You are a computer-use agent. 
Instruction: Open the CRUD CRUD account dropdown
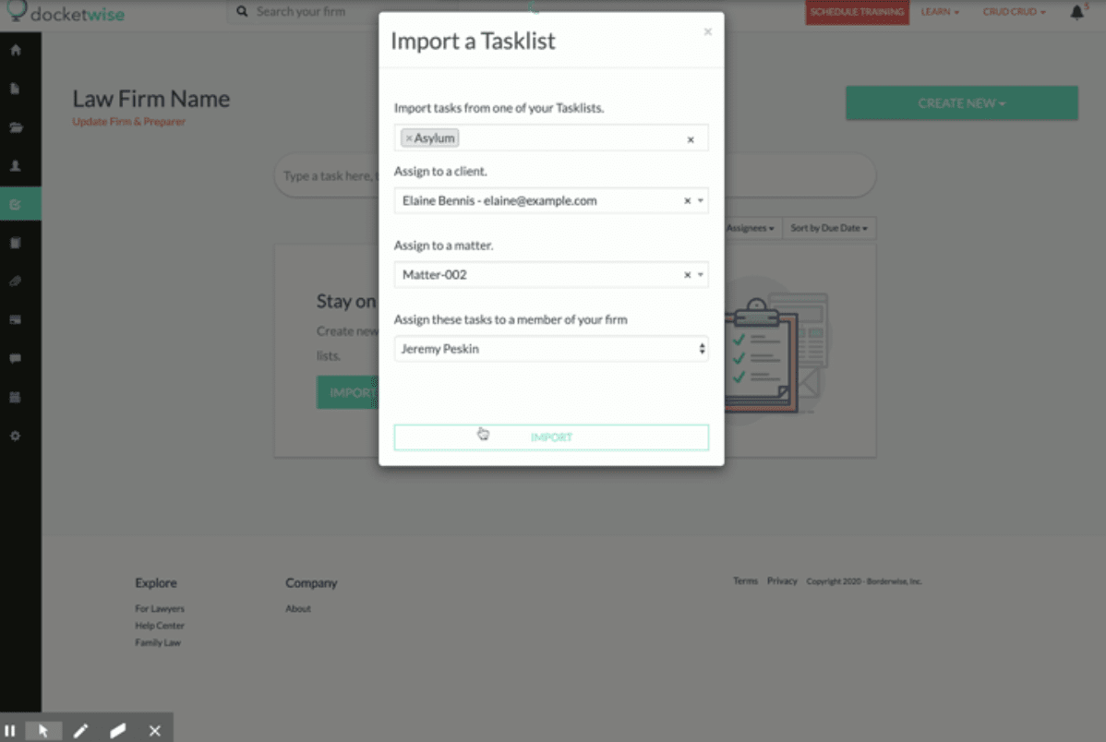click(x=1014, y=12)
